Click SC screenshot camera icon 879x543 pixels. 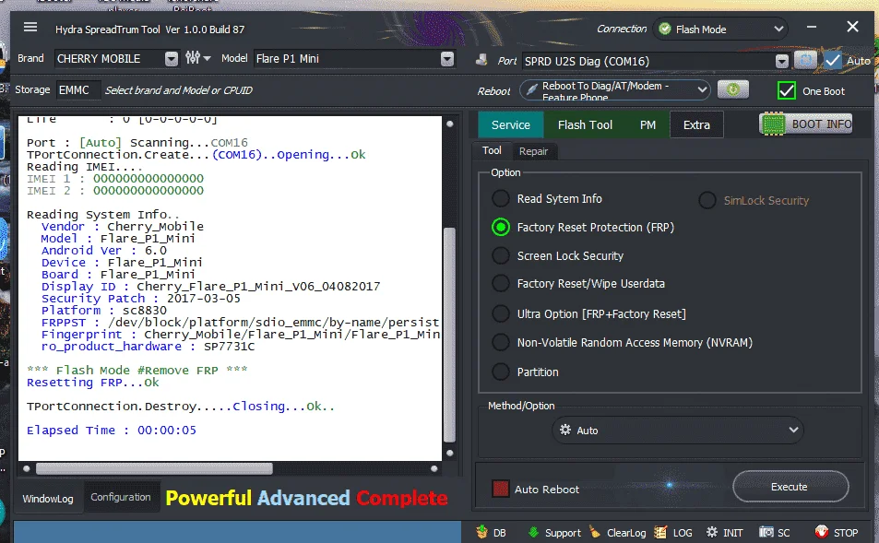click(x=766, y=532)
